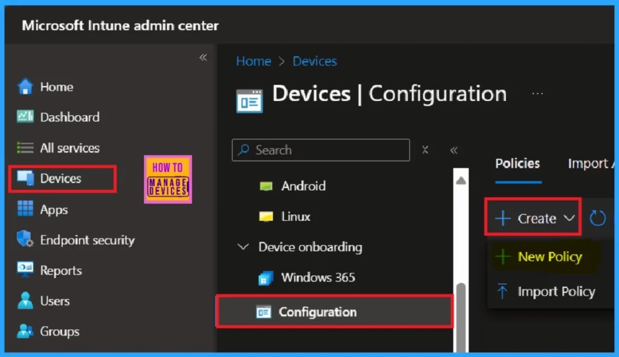Click the Device onboarding label

[x=310, y=247]
